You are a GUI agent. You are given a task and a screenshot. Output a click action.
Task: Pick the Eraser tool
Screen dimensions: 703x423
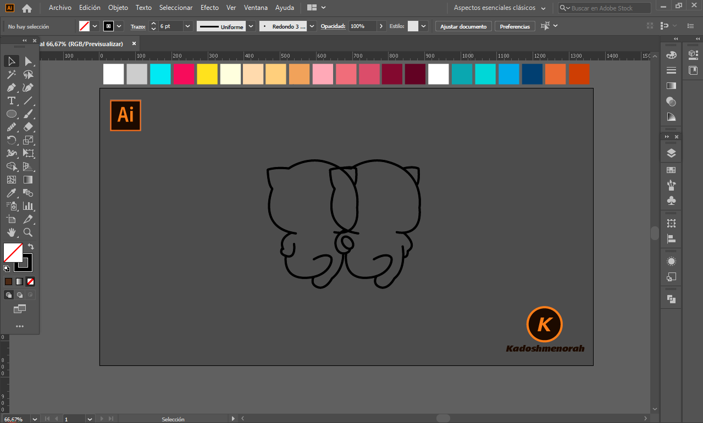[28, 127]
